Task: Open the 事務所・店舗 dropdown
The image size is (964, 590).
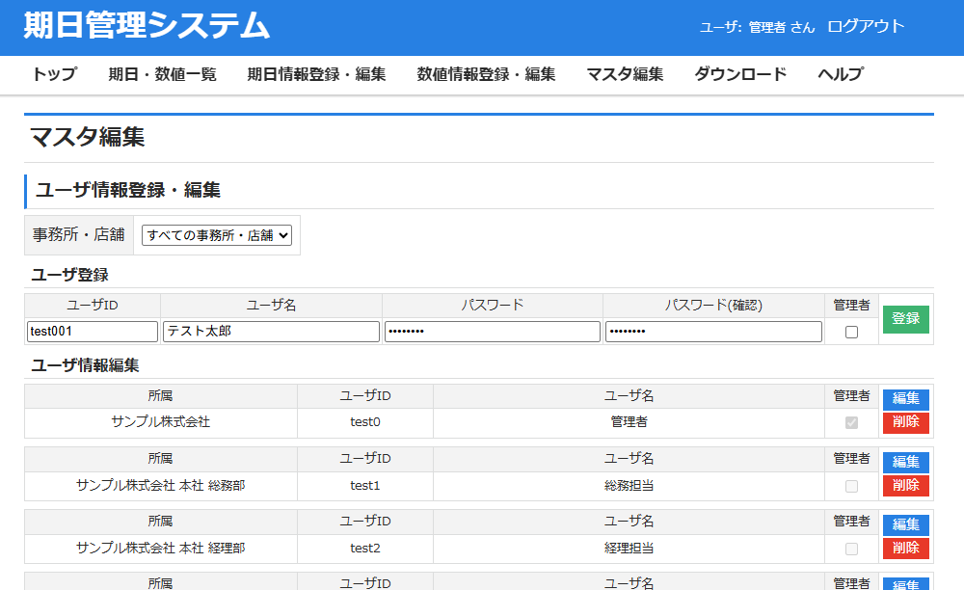Action: tap(216, 235)
